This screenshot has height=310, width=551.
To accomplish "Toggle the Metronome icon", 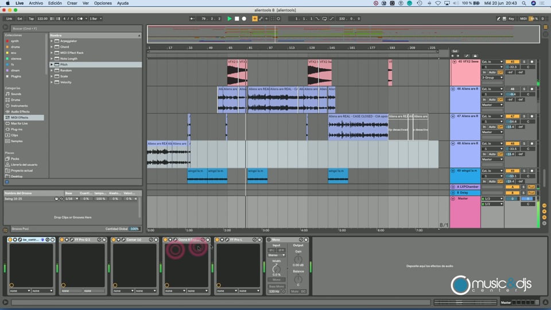I will [x=80, y=18].
